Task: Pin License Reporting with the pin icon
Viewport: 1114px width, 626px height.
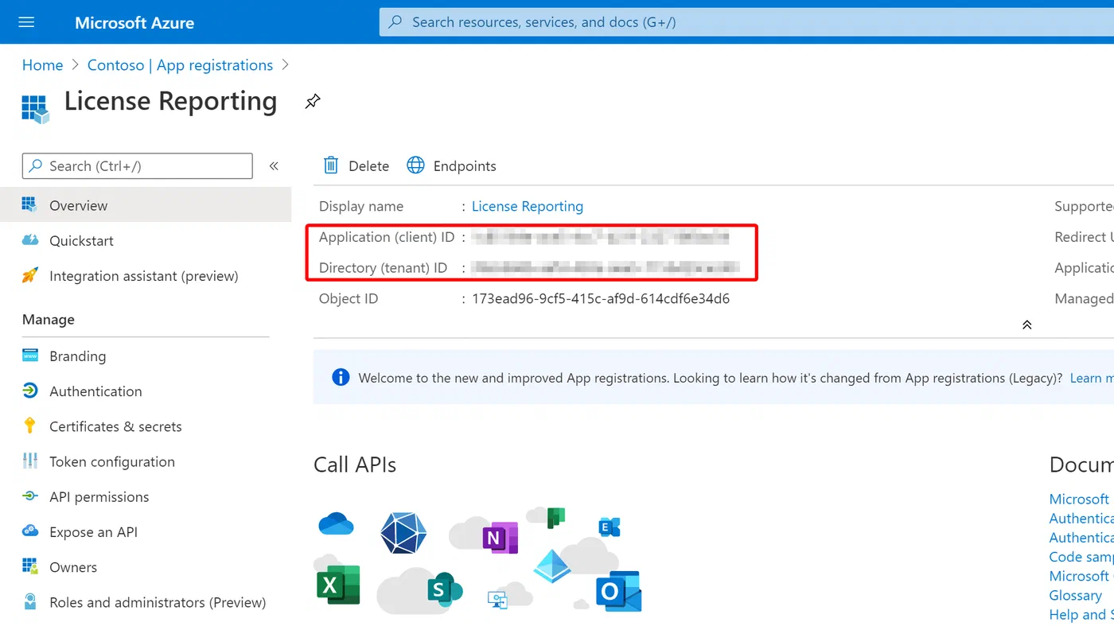Action: point(313,102)
